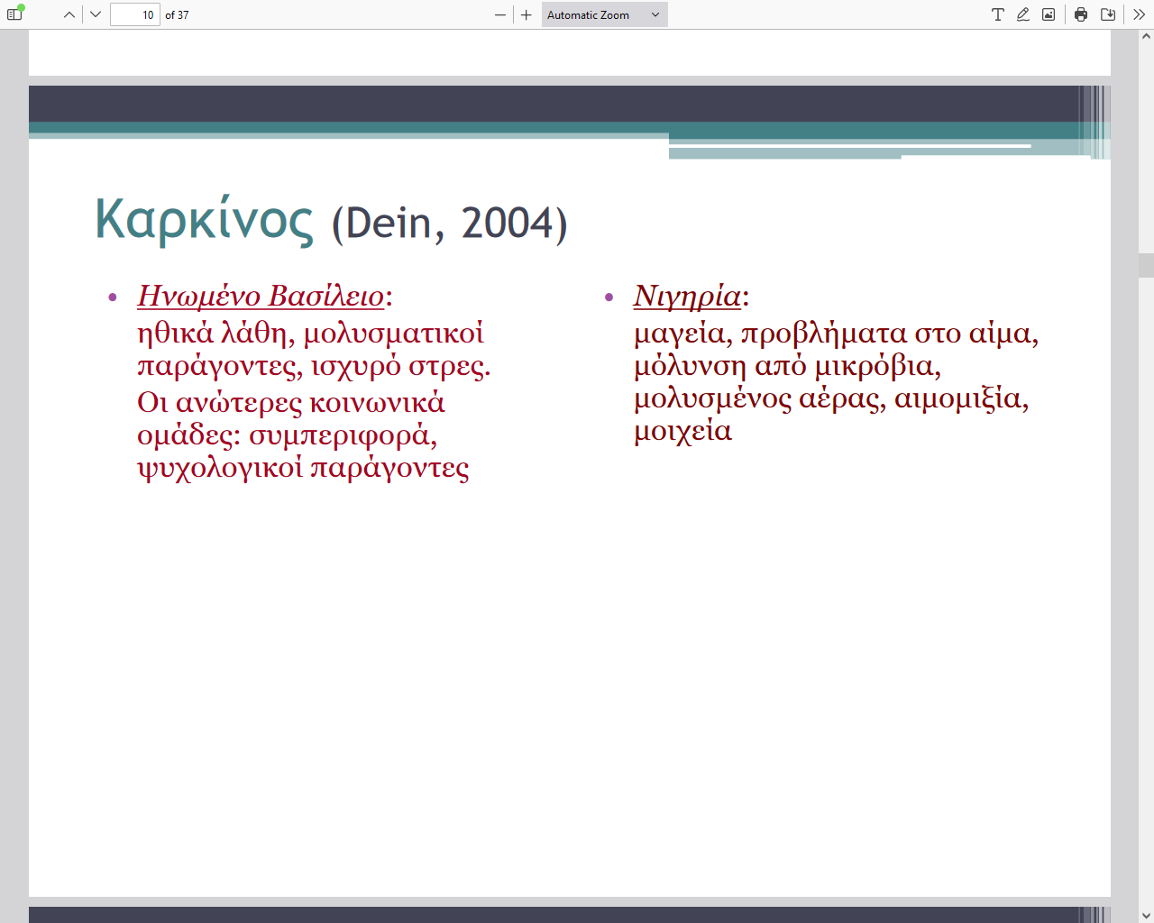Image resolution: width=1154 pixels, height=923 pixels.
Task: Click the underlined Ηνωμένο Βασίλειο heading
Action: (261, 296)
